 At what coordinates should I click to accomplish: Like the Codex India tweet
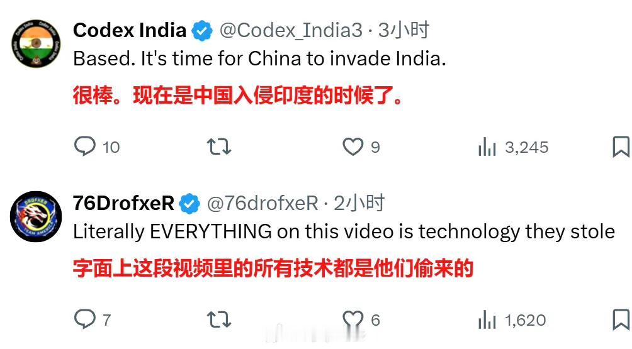coord(361,147)
